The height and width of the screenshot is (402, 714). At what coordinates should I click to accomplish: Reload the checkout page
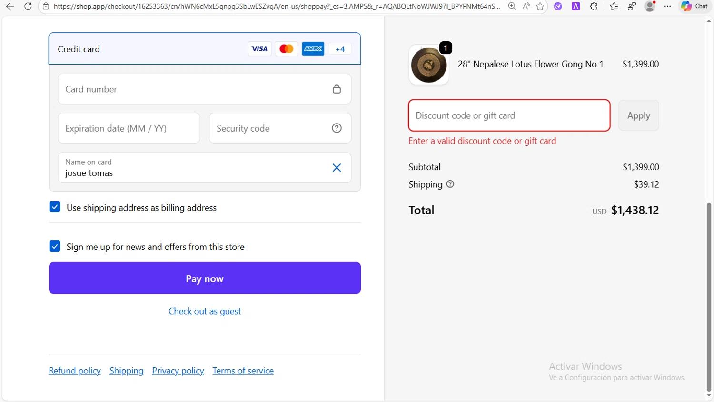28,6
